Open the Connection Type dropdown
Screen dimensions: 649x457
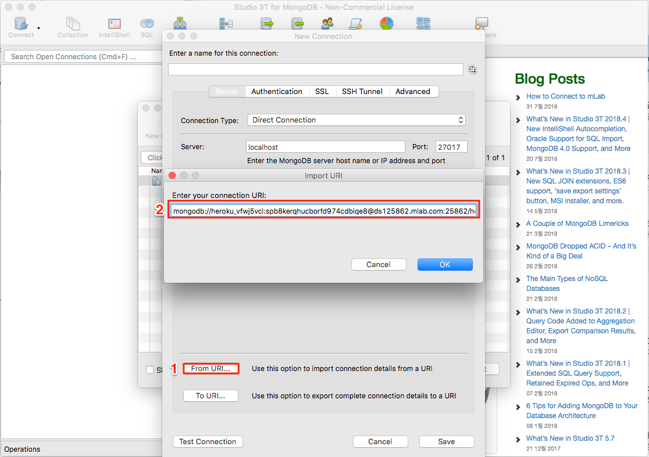[x=356, y=120]
